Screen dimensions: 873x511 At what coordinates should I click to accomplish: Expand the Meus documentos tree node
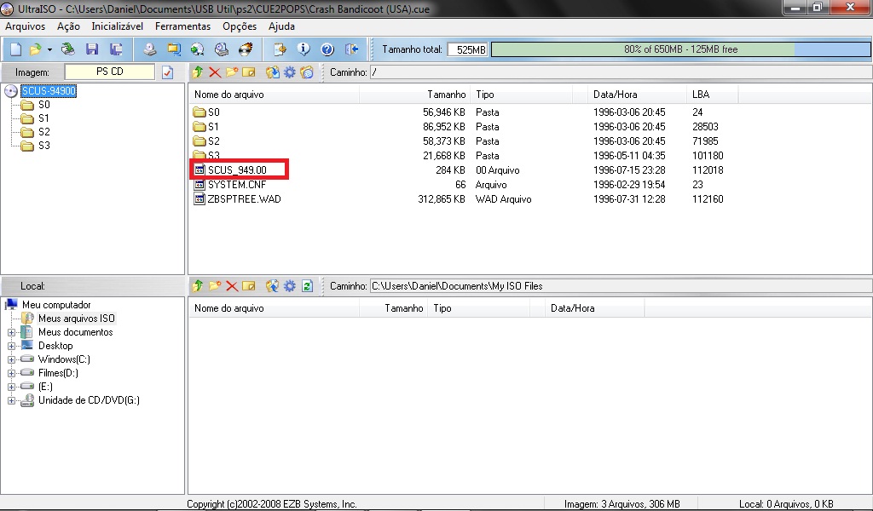coord(12,332)
